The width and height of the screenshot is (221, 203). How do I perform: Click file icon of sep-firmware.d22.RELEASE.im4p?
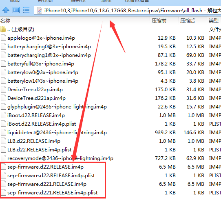coord(3,167)
